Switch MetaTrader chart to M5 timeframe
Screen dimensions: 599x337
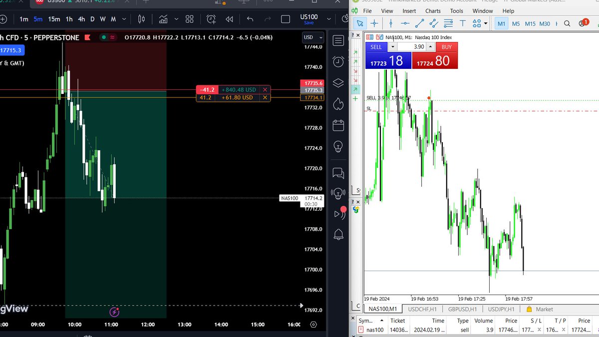pos(516,23)
